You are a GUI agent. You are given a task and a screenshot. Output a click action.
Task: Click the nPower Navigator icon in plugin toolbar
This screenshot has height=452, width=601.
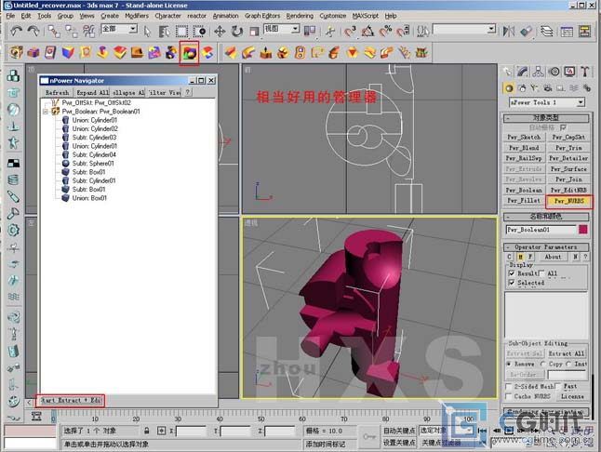click(190, 52)
